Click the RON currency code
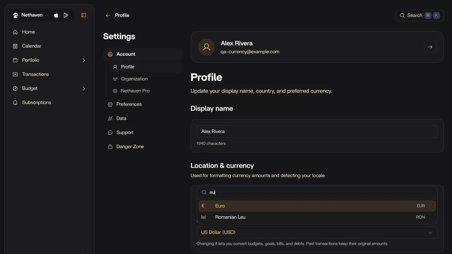The height and width of the screenshot is (254, 452). (420, 217)
